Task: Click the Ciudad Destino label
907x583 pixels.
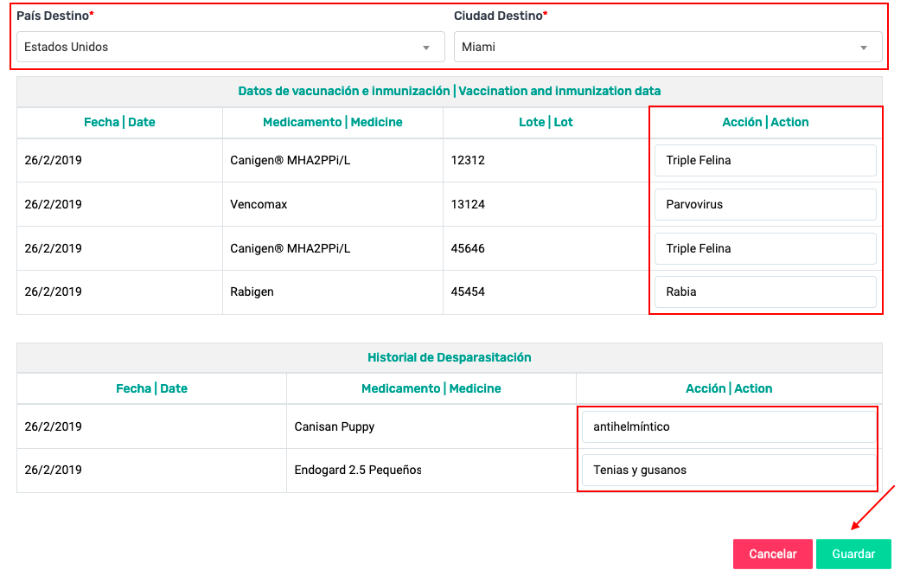Action: coord(501,16)
